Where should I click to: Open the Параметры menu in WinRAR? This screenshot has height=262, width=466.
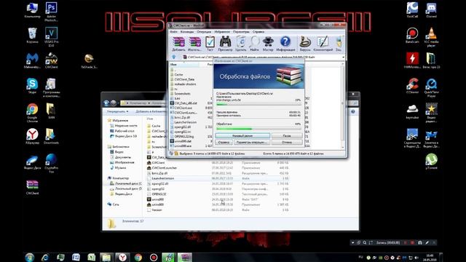(x=241, y=31)
